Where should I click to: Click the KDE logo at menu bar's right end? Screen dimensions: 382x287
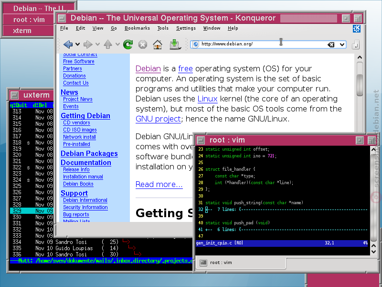(x=357, y=28)
